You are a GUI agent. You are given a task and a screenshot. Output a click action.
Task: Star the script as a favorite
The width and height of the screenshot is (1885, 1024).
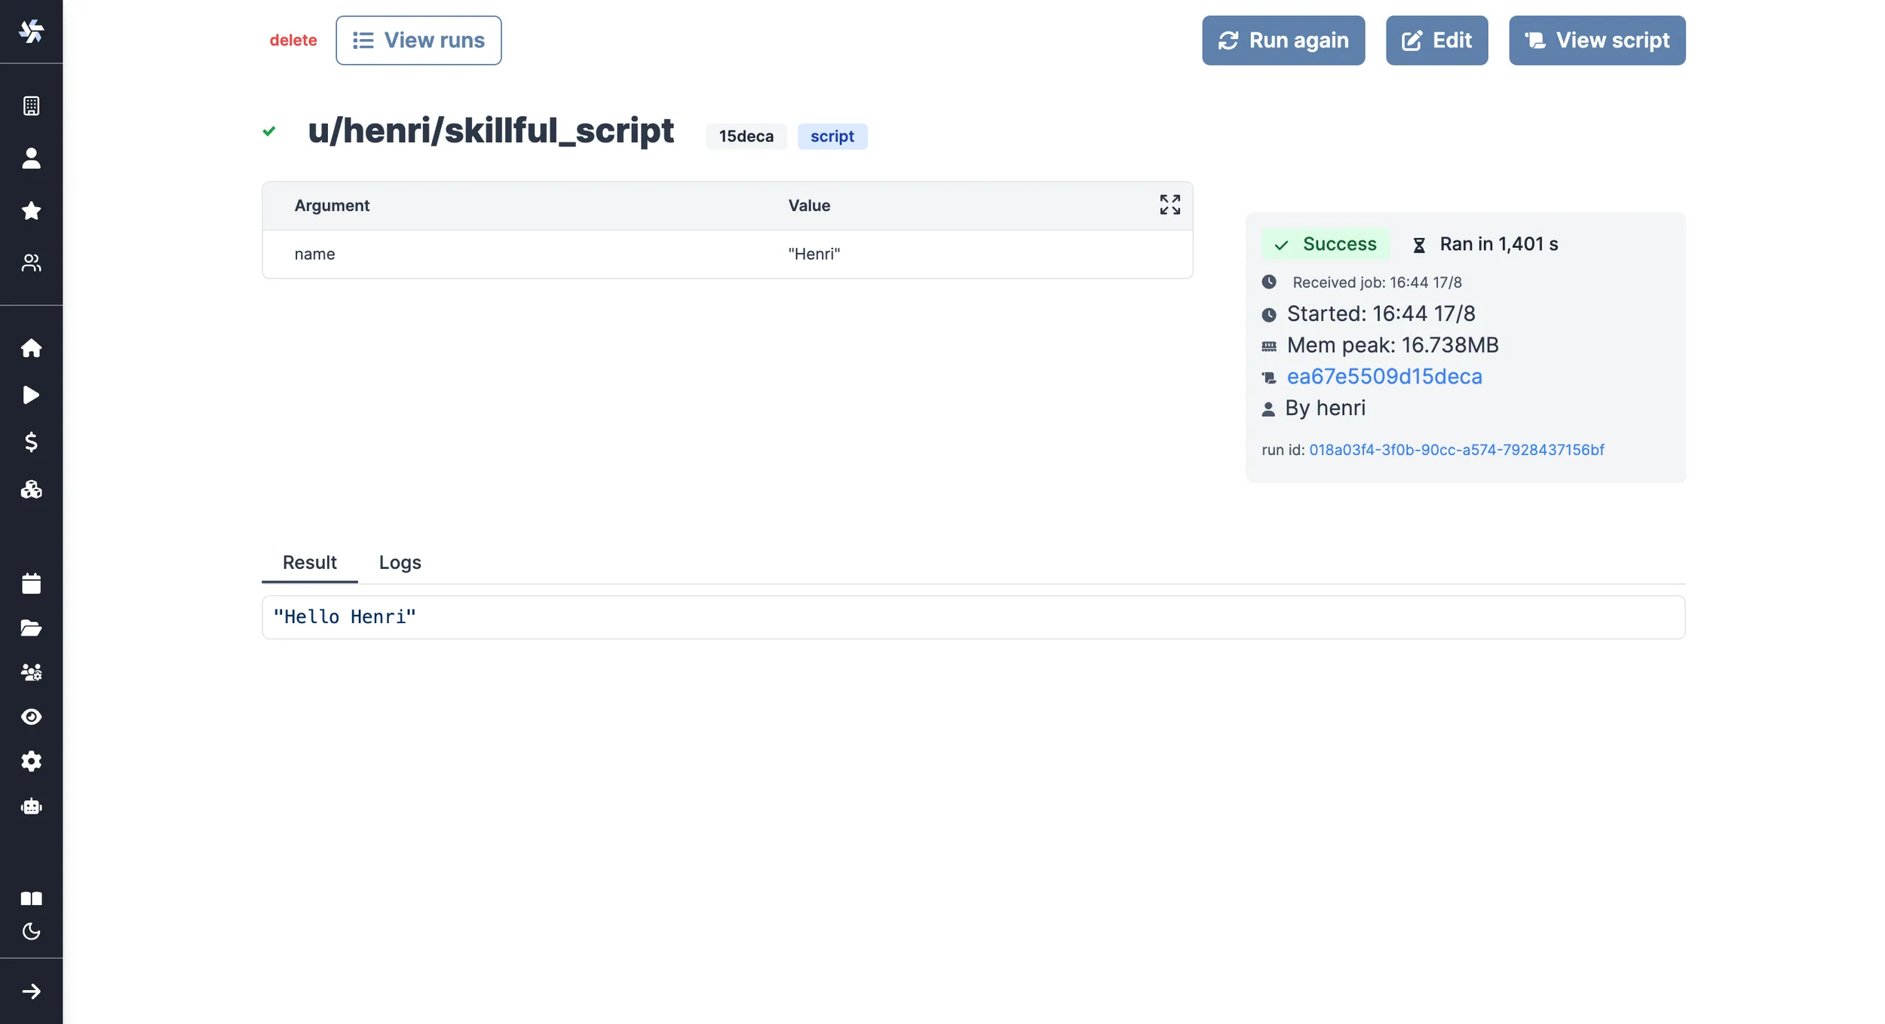[x=32, y=211]
